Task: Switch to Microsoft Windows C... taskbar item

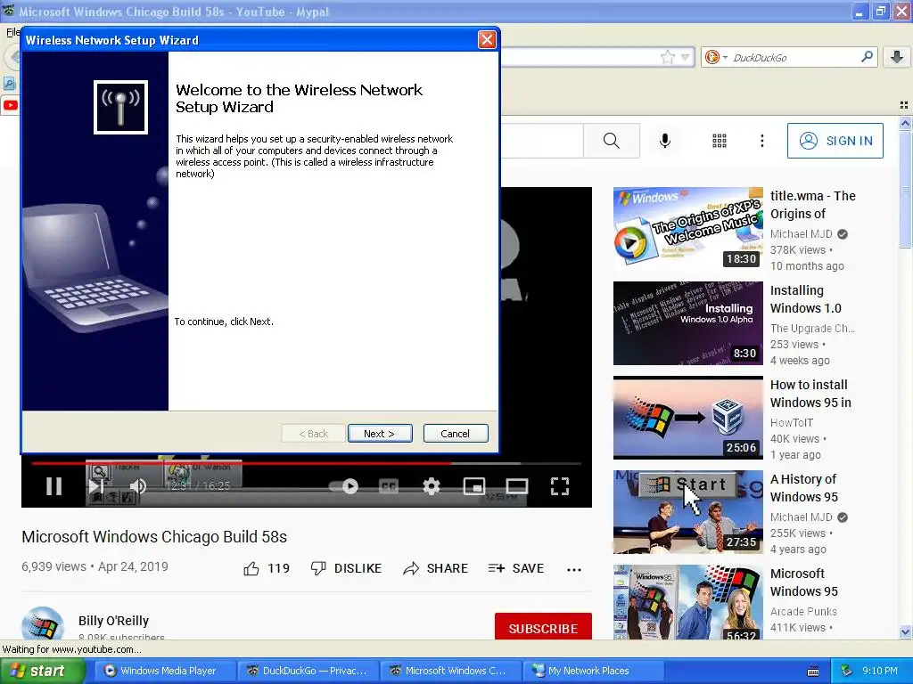Action: [450, 671]
